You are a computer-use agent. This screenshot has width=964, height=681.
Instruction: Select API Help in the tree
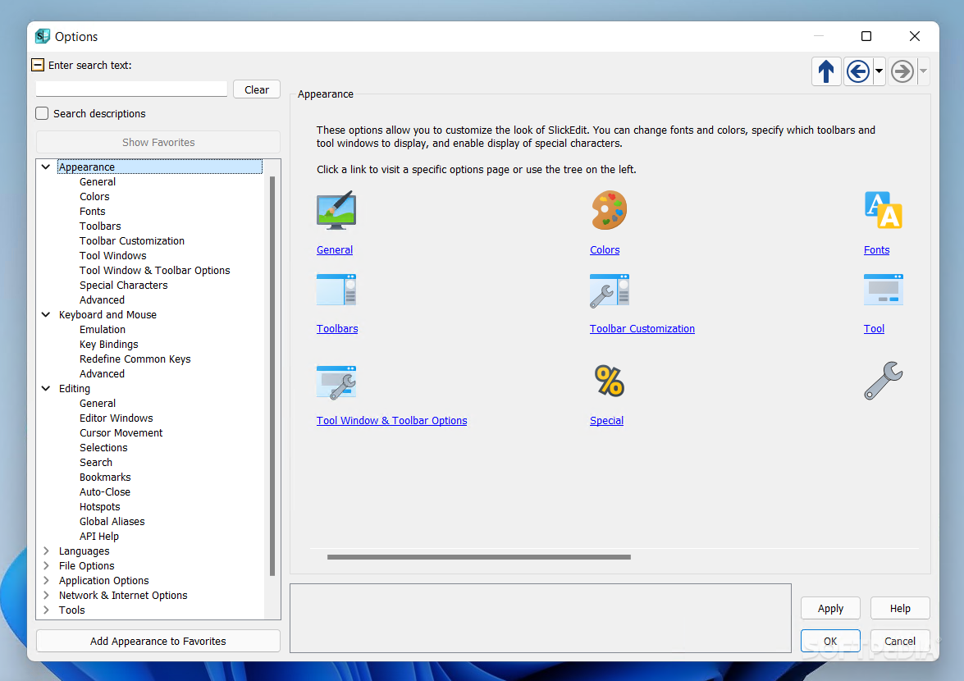click(98, 535)
